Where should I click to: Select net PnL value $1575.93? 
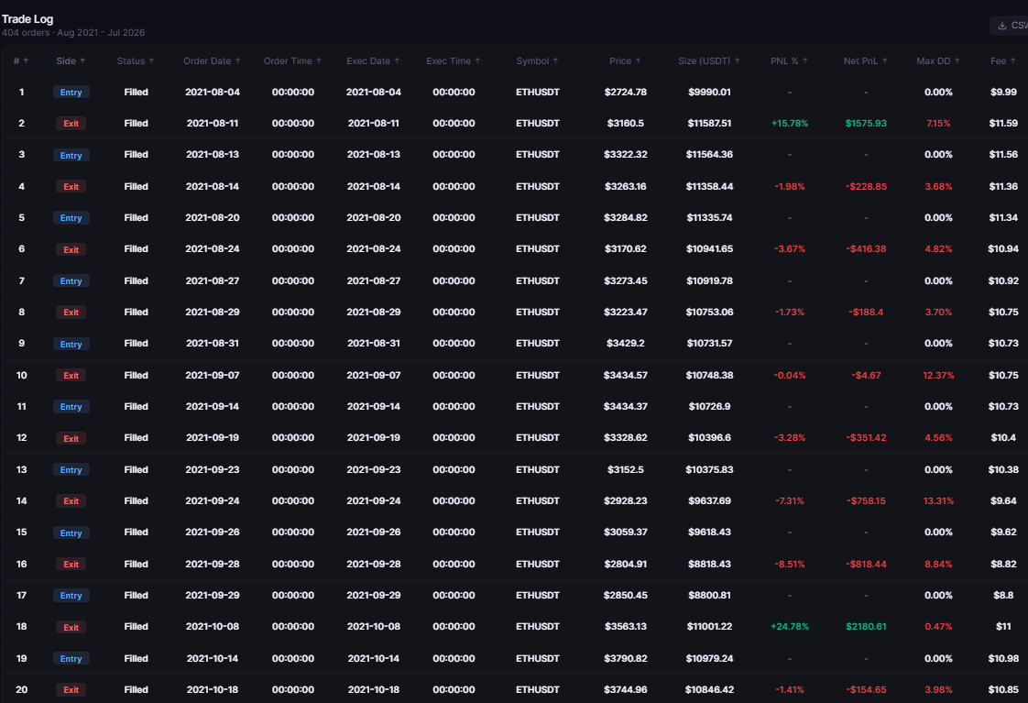[866, 124]
